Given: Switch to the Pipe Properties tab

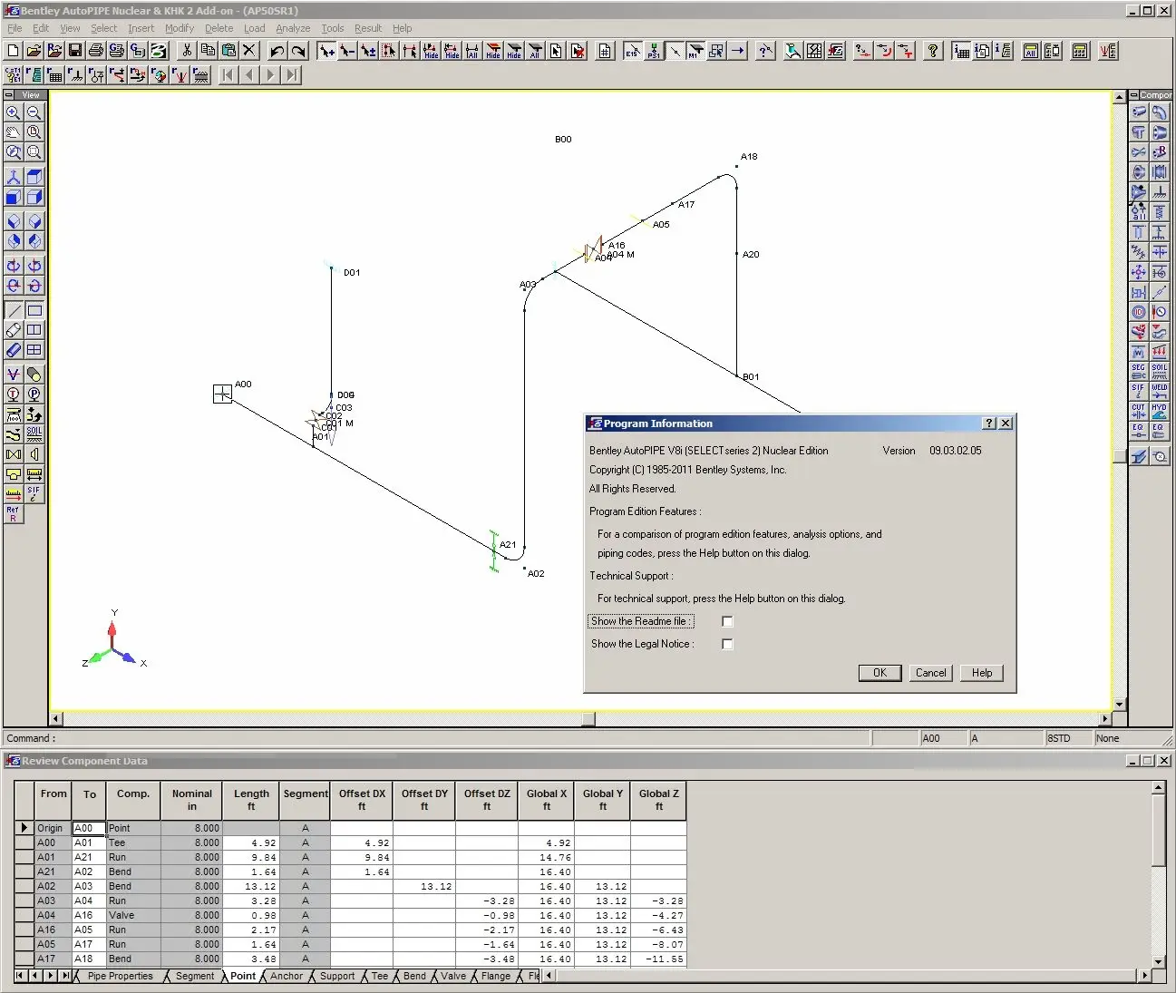Looking at the screenshot, I should pyautogui.click(x=120, y=976).
